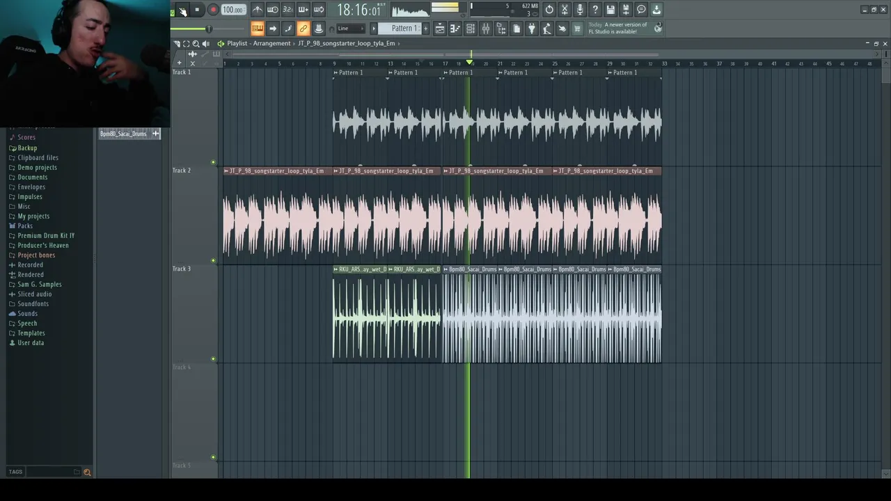
Task: Toggle the Browser view icon
Action: click(501, 29)
